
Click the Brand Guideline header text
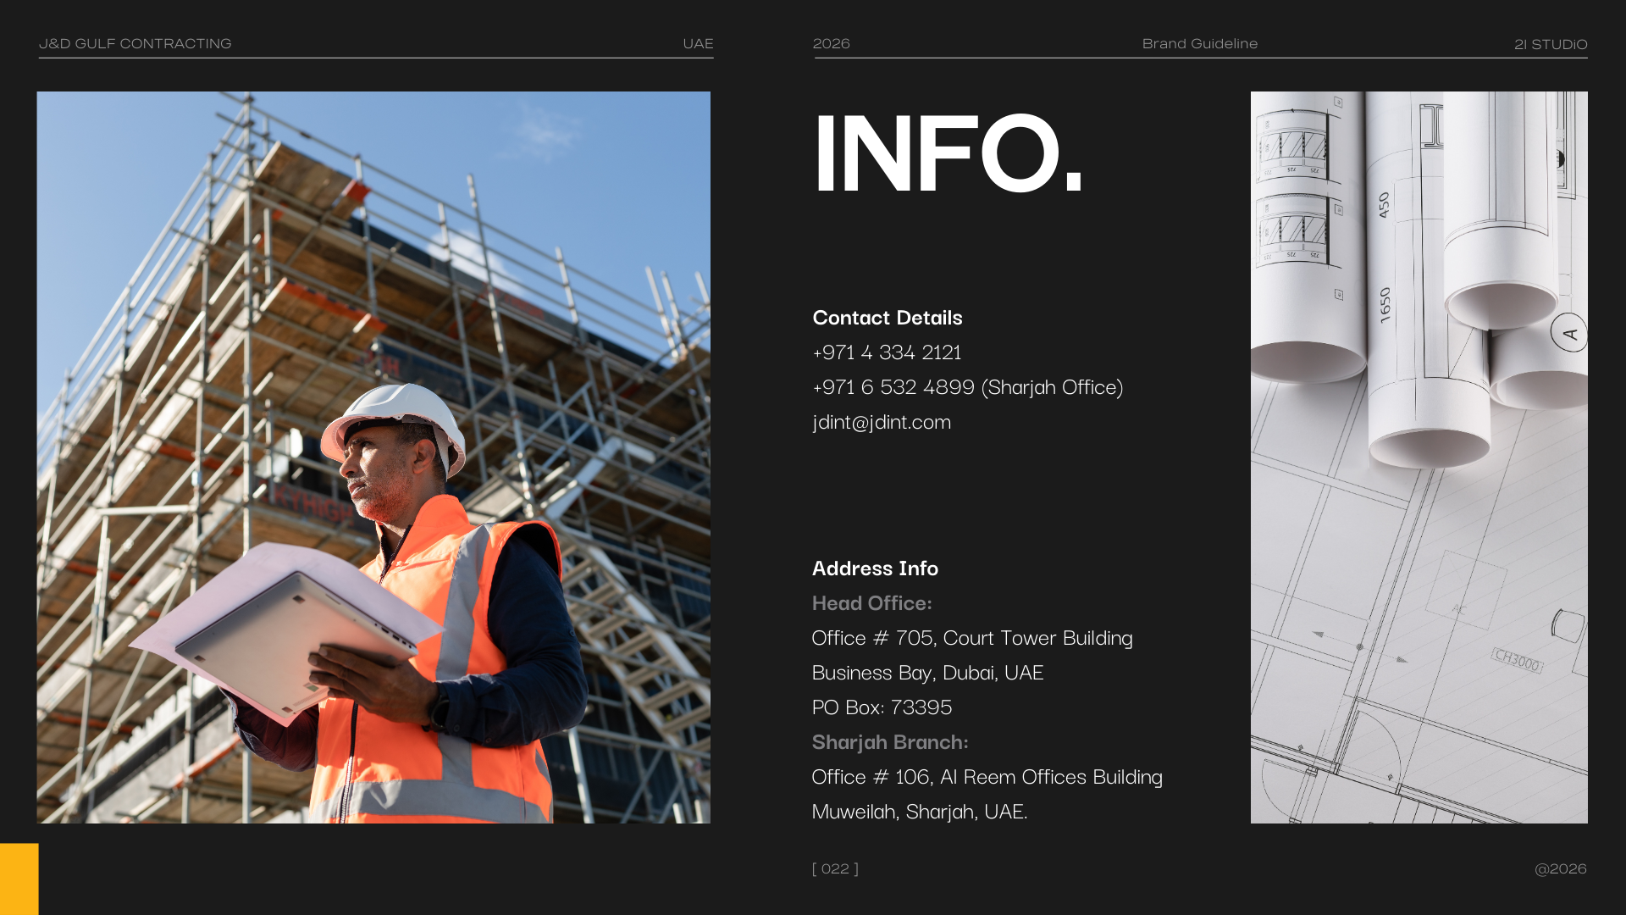click(1199, 43)
